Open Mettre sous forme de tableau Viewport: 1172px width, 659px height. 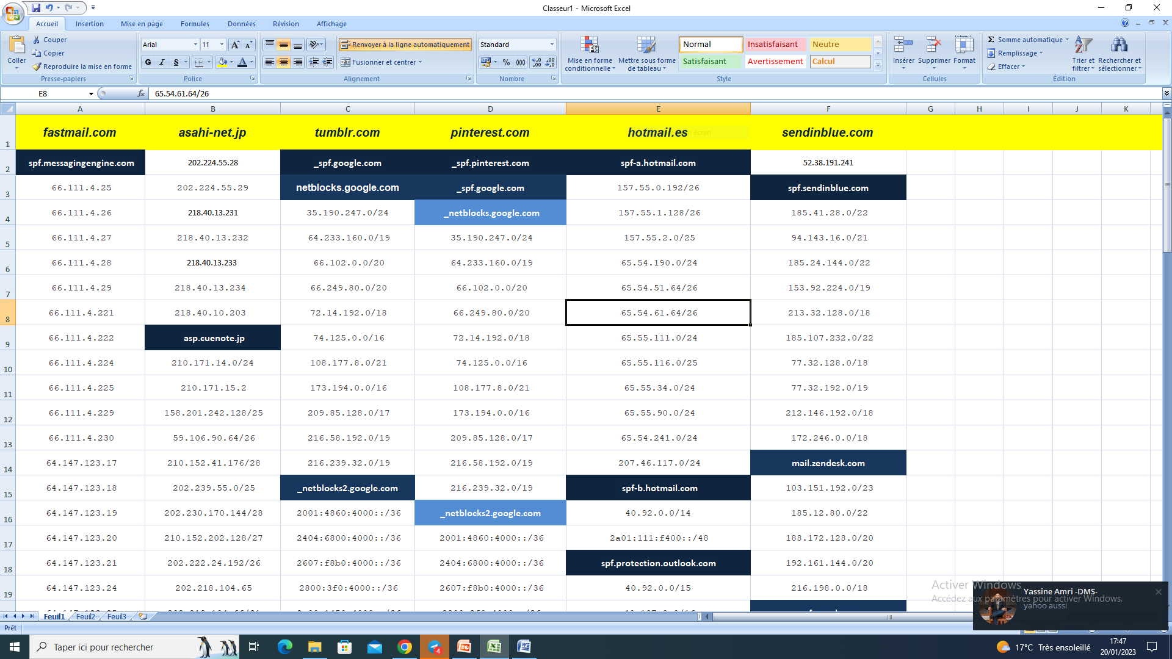click(x=646, y=54)
